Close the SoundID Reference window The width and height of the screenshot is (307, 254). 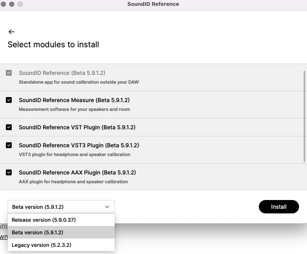click(x=3, y=4)
